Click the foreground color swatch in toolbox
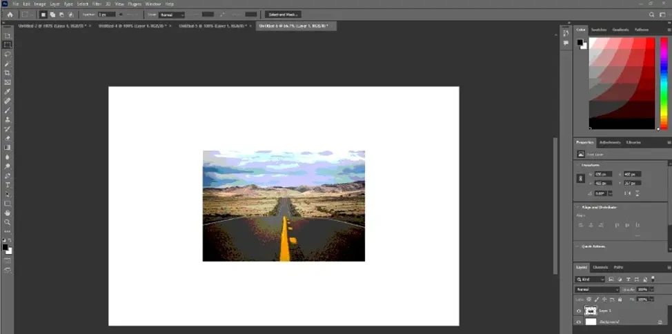 pyautogui.click(x=5, y=247)
